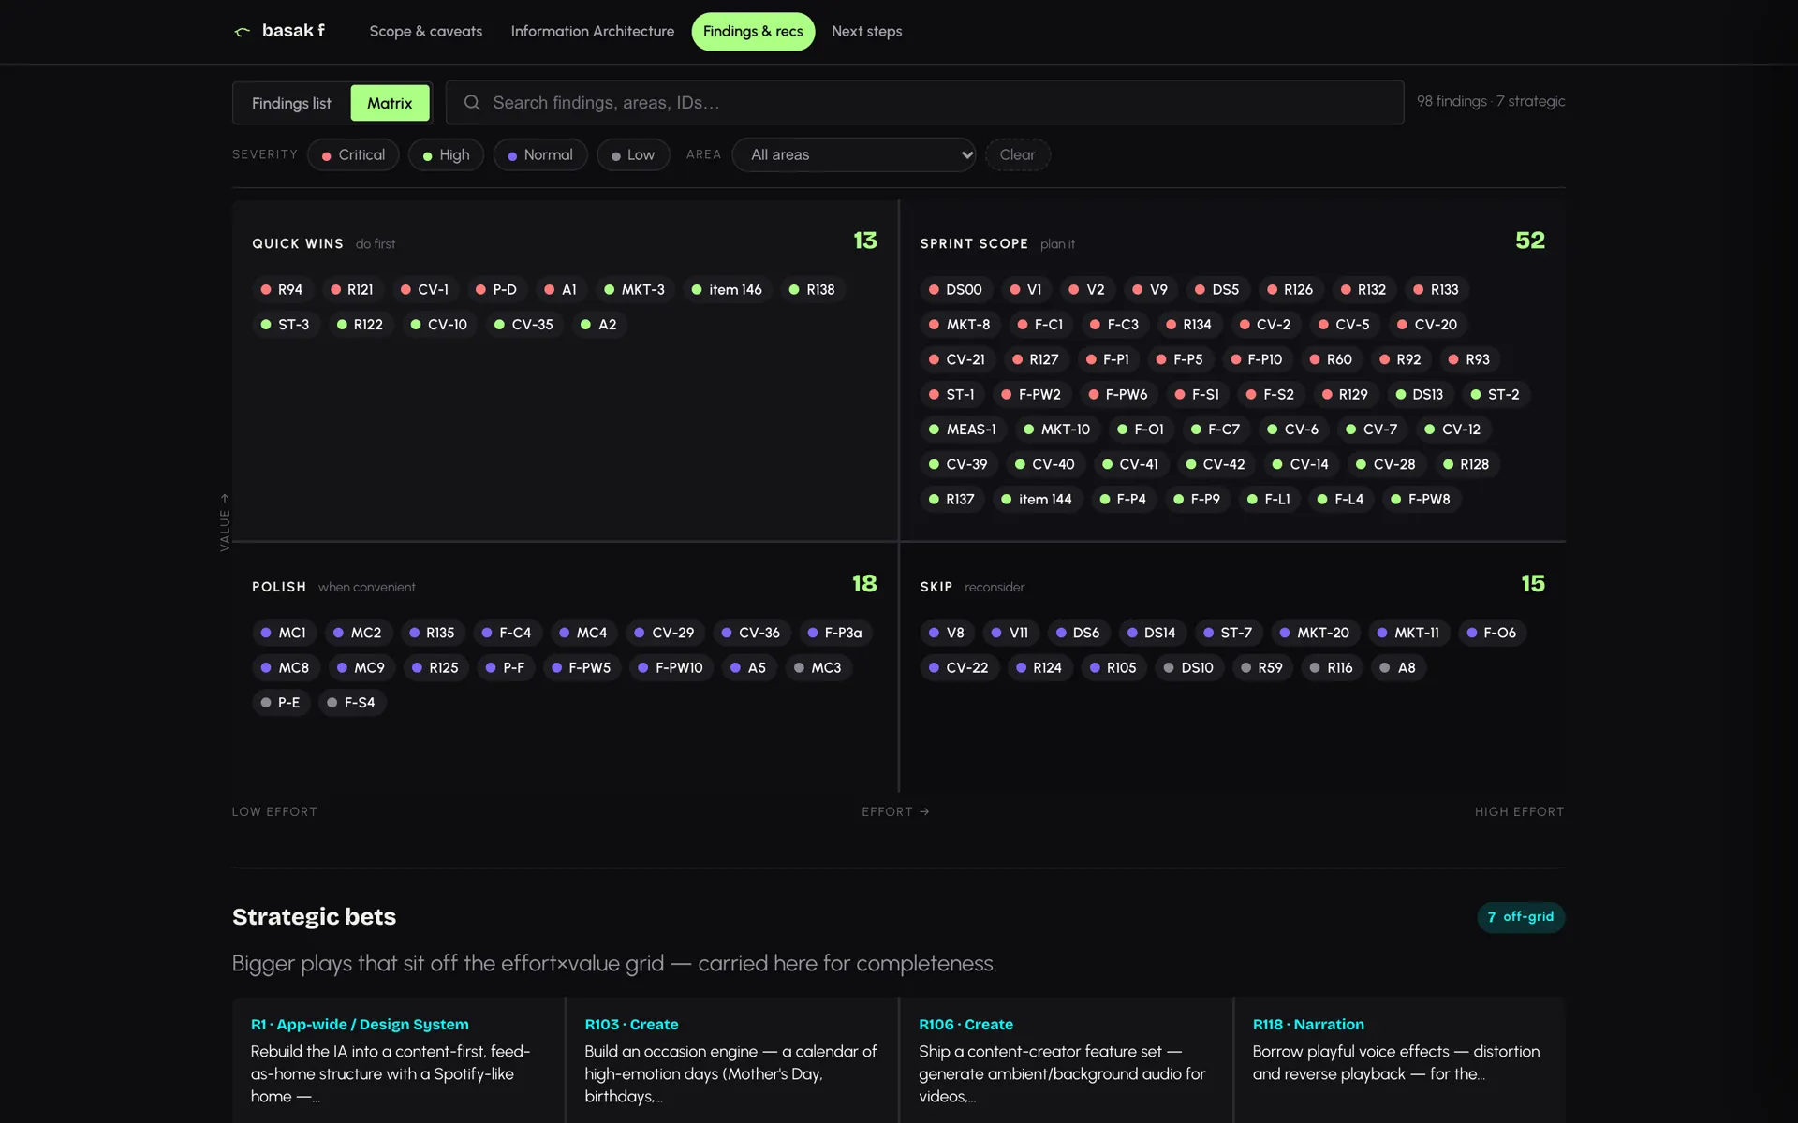Click the 7 off-grid badge

point(1521,917)
